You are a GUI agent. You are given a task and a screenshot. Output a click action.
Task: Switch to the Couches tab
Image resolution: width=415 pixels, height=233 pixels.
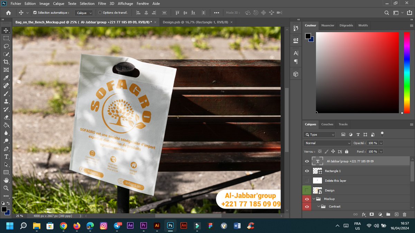tap(327, 124)
